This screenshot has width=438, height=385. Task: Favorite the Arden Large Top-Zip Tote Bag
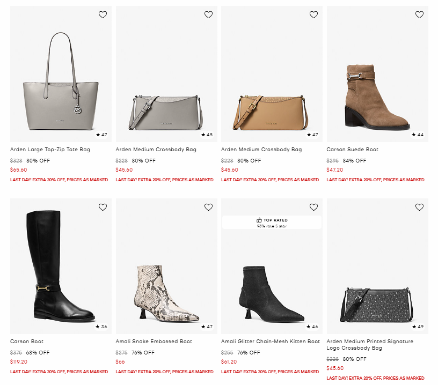pos(103,15)
